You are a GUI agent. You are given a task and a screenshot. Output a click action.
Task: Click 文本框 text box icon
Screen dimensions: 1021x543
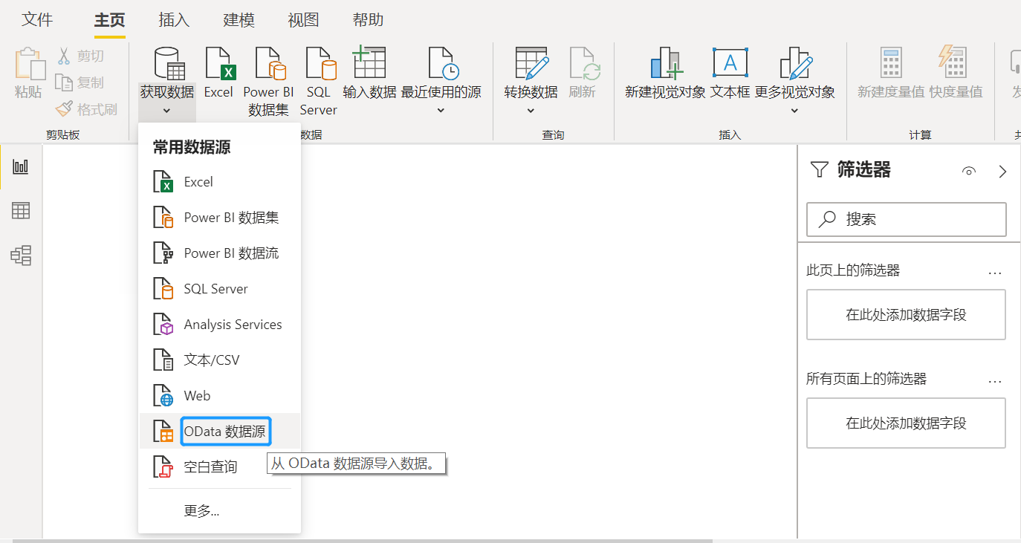730,65
